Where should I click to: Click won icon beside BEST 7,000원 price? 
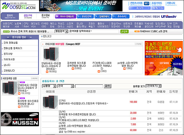click(x=124, y=69)
